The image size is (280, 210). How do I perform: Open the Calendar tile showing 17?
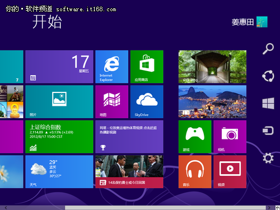coord(59,67)
